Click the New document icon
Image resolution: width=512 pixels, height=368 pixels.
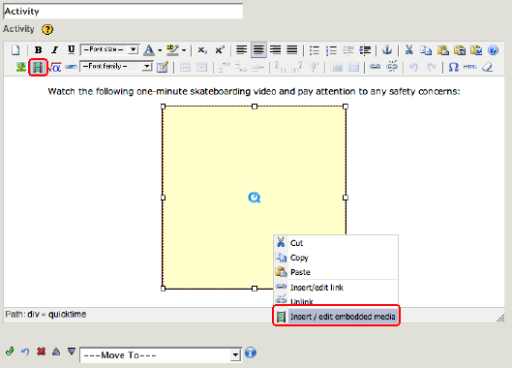click(x=15, y=50)
